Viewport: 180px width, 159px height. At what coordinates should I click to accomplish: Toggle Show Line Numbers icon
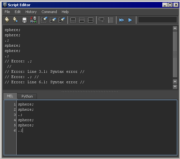click(x=111, y=20)
